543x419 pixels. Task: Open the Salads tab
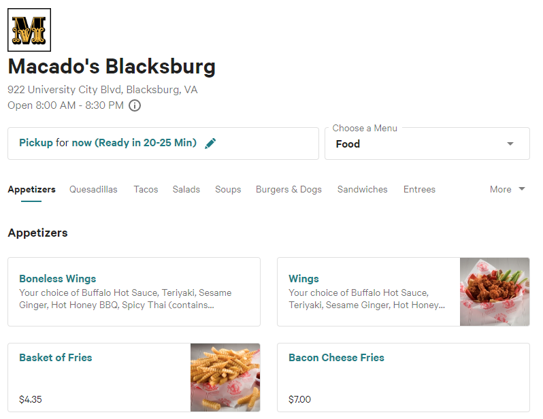click(186, 189)
